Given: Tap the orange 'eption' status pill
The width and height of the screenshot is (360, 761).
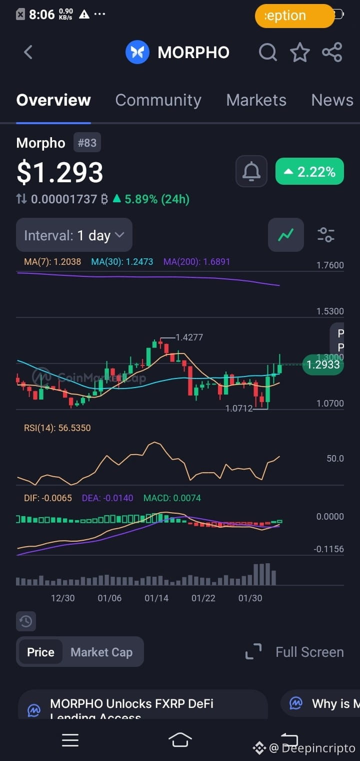Looking at the screenshot, I should click(294, 16).
